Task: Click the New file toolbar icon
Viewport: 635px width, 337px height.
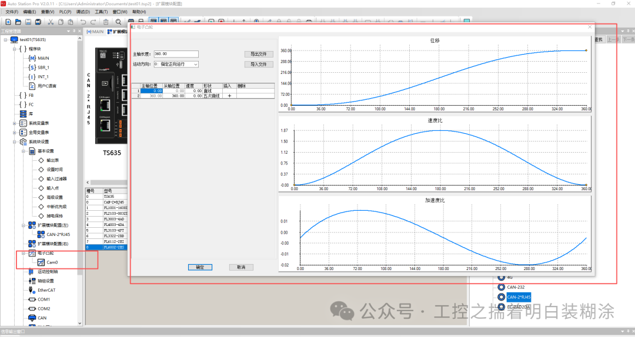Action: click(x=8, y=22)
